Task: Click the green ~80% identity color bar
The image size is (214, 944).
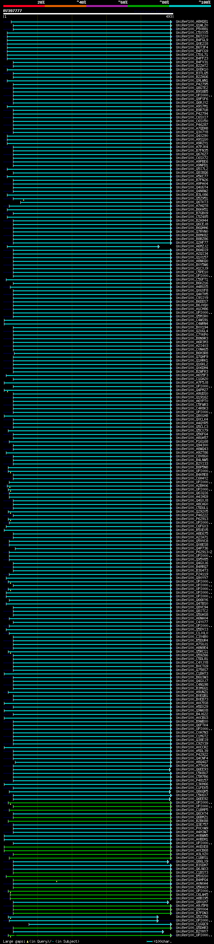Action: point(148,6)
